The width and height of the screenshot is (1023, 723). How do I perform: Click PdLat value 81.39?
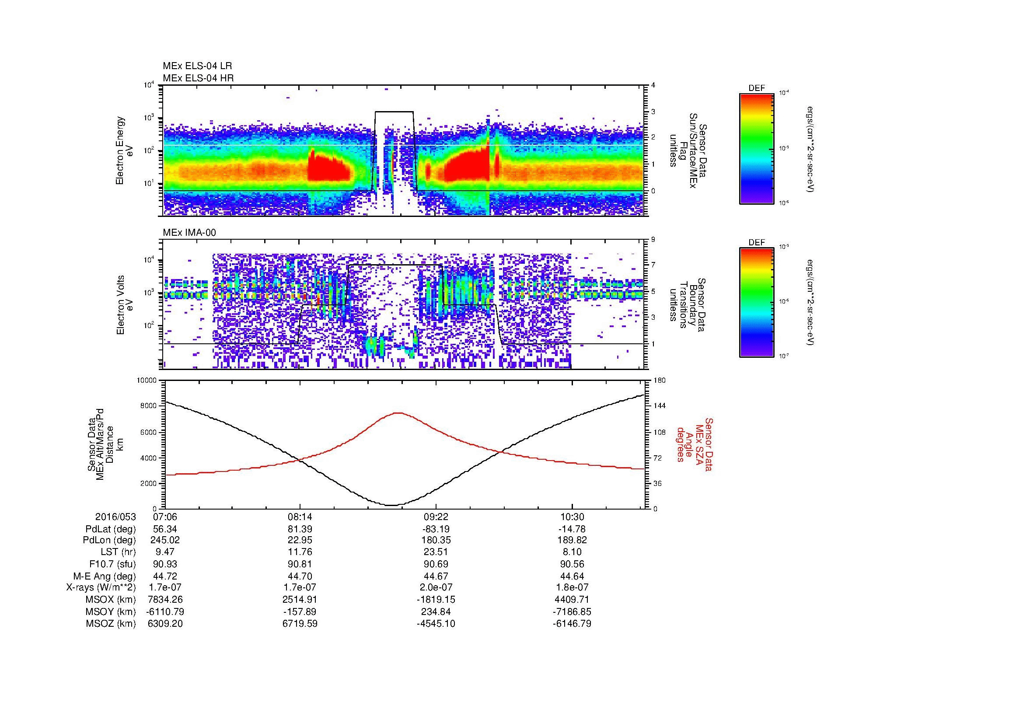click(x=300, y=529)
